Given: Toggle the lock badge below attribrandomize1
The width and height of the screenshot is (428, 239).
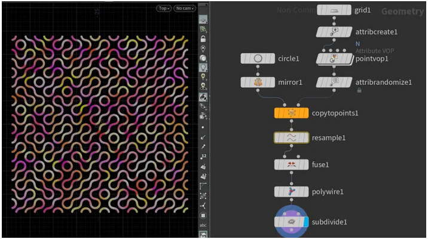Looking at the screenshot, I should 359,91.
